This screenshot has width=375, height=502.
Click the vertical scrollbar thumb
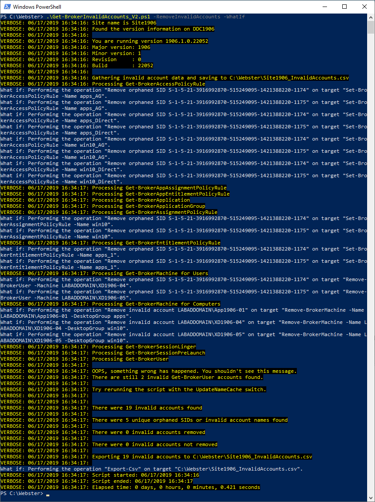coord(371,27)
